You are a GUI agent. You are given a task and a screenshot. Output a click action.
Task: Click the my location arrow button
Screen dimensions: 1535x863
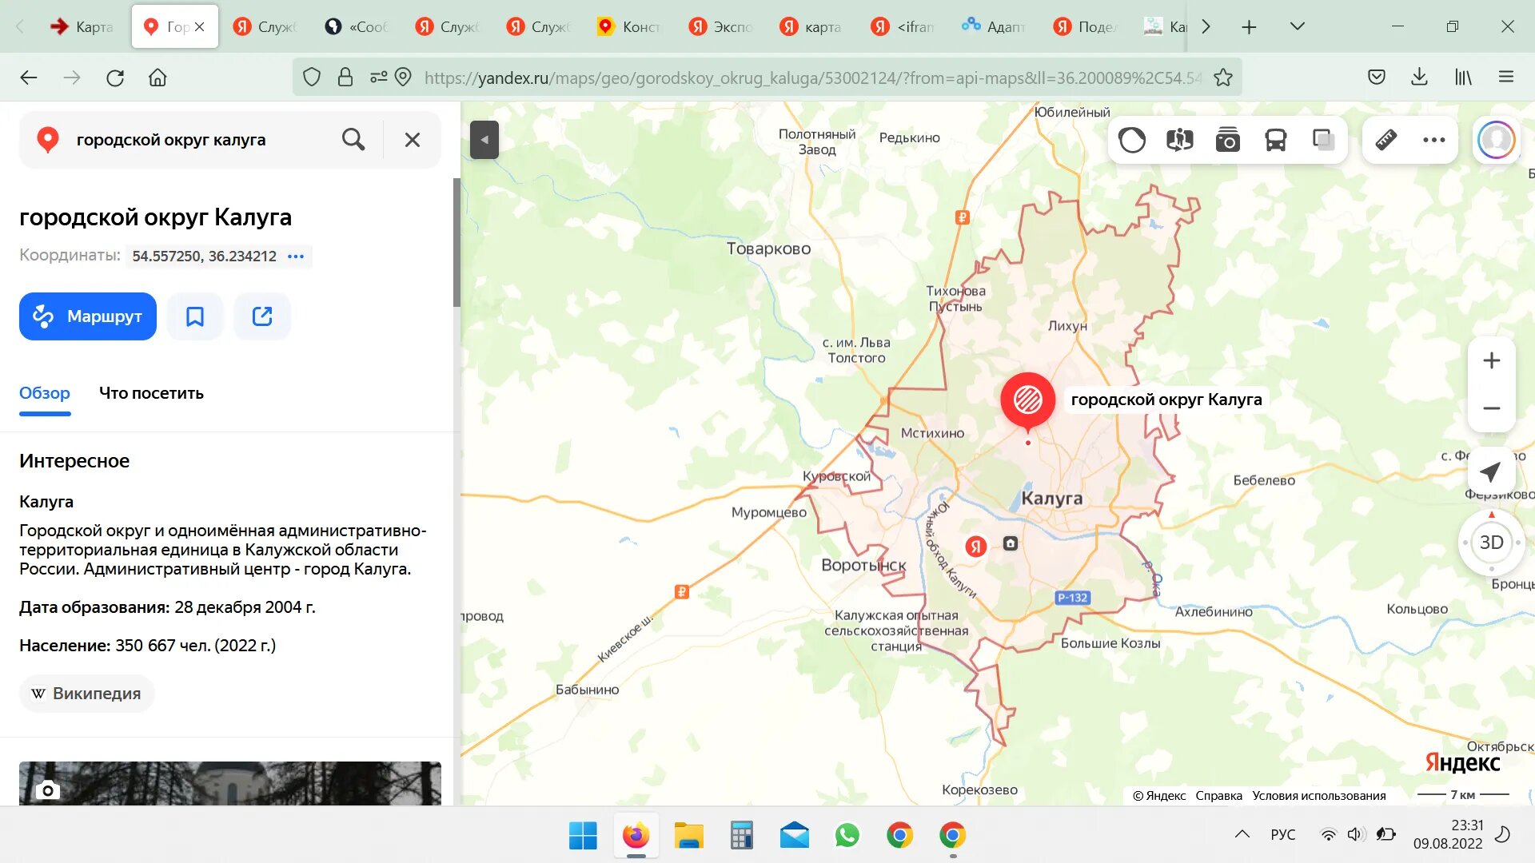click(1491, 471)
